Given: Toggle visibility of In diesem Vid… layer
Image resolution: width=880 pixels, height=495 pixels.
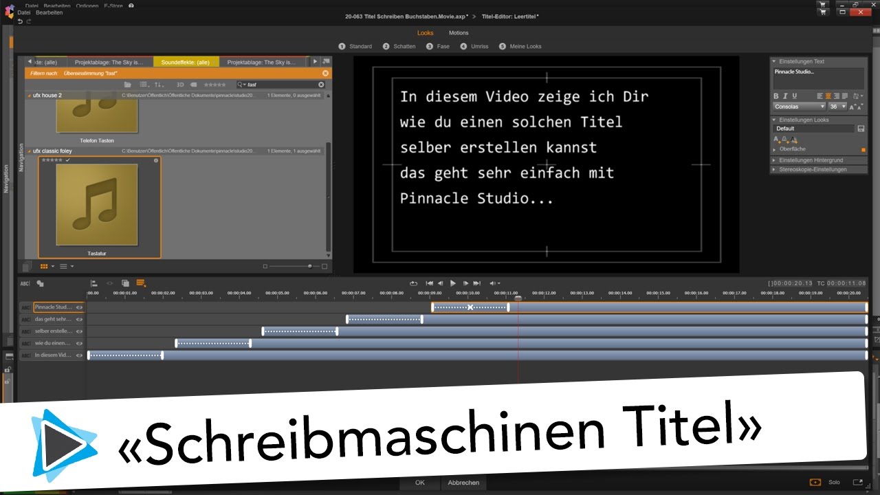Looking at the screenshot, I should click(79, 355).
